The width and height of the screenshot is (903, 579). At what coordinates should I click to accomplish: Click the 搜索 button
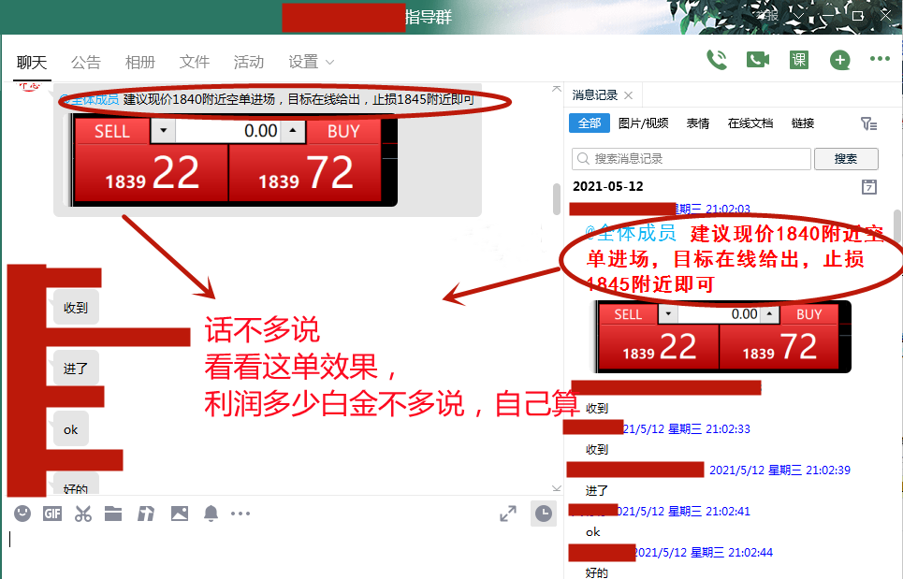pyautogui.click(x=846, y=159)
